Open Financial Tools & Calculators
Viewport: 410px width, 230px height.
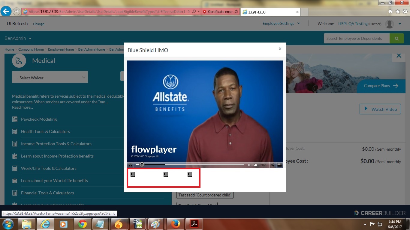(47, 193)
